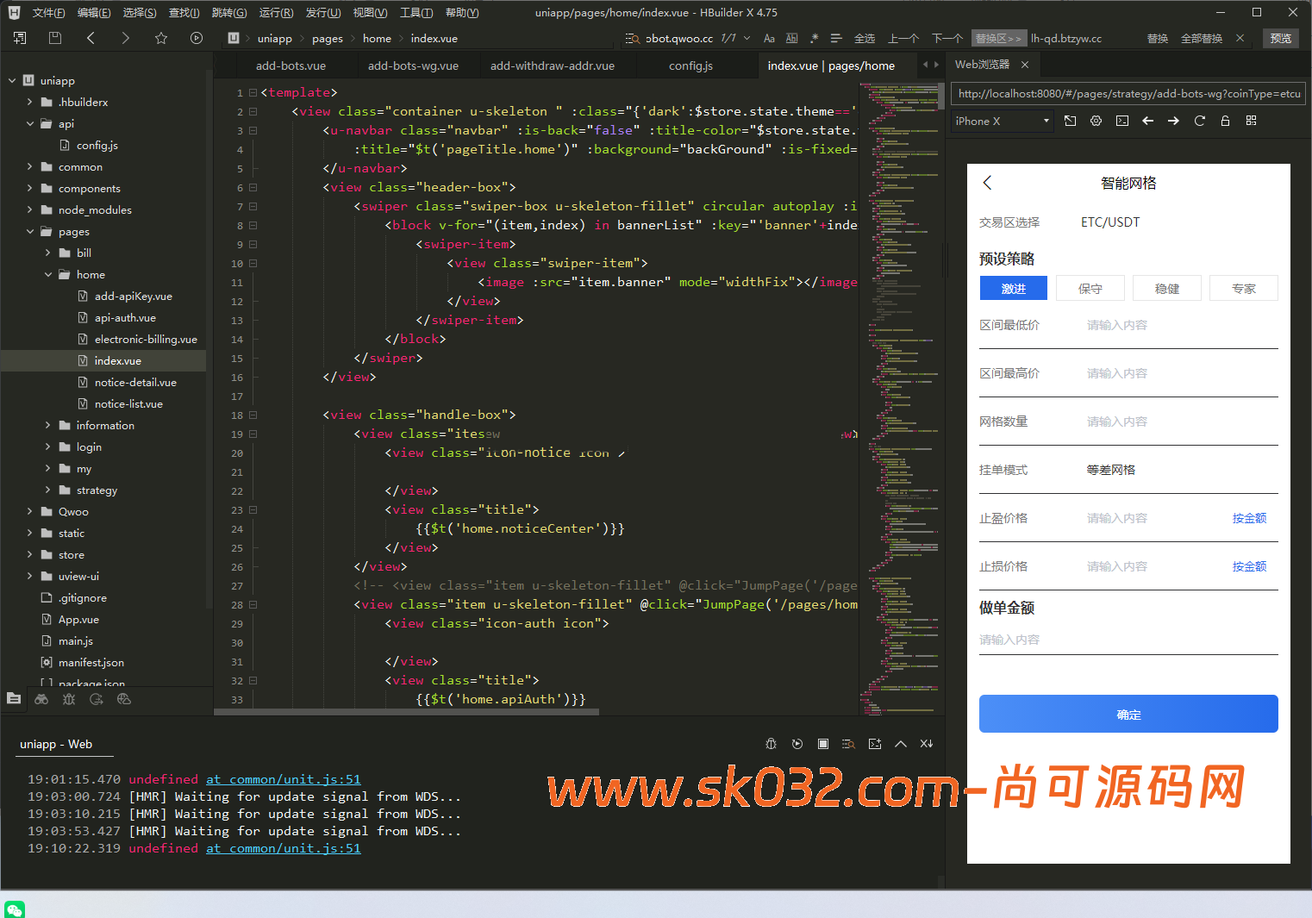Click the 全部替换 replace all button
Viewport: 1312px width, 918px height.
(x=1201, y=38)
